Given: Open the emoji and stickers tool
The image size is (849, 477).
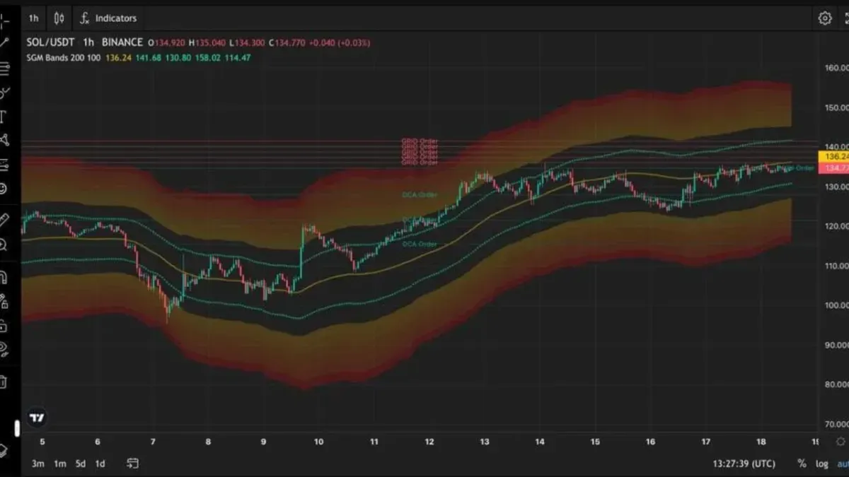Looking at the screenshot, I should tap(4, 188).
